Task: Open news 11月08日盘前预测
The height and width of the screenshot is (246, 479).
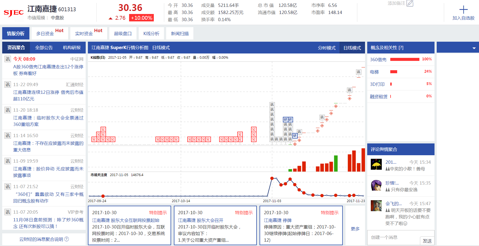Action: tap(48, 223)
